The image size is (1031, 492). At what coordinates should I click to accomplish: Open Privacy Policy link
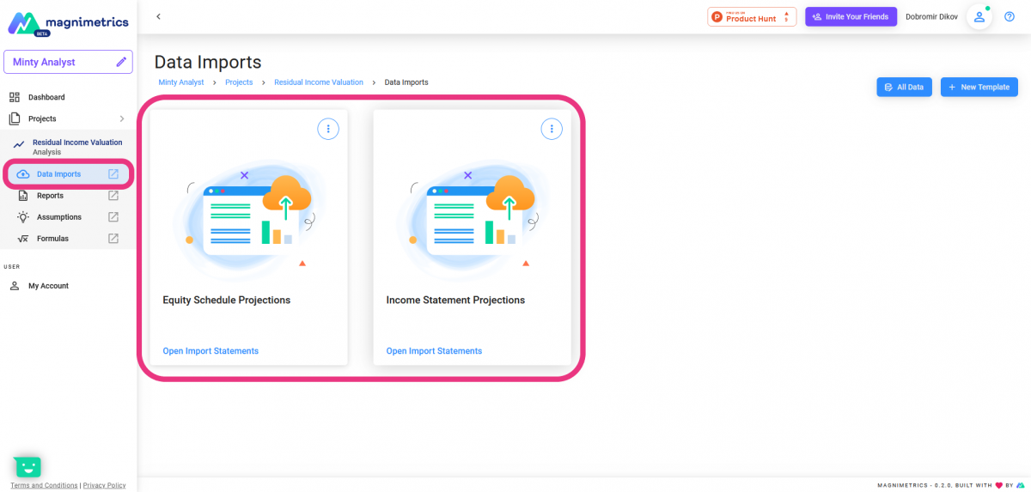(x=104, y=485)
